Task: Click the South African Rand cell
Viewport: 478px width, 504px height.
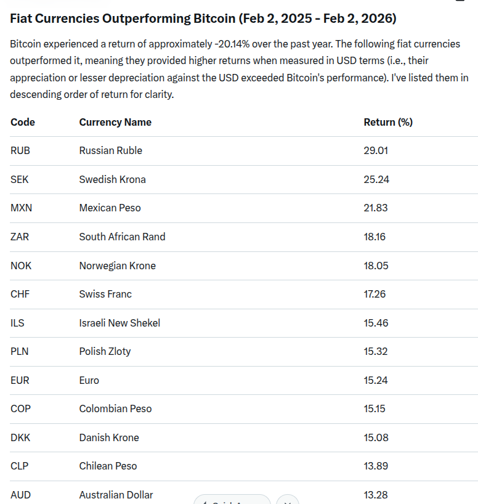Action: pos(122,237)
